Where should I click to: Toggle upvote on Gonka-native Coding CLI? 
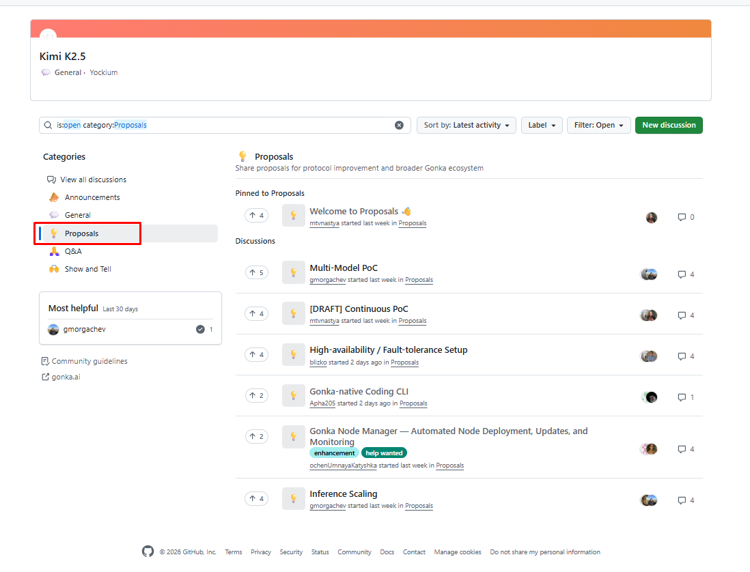256,395
